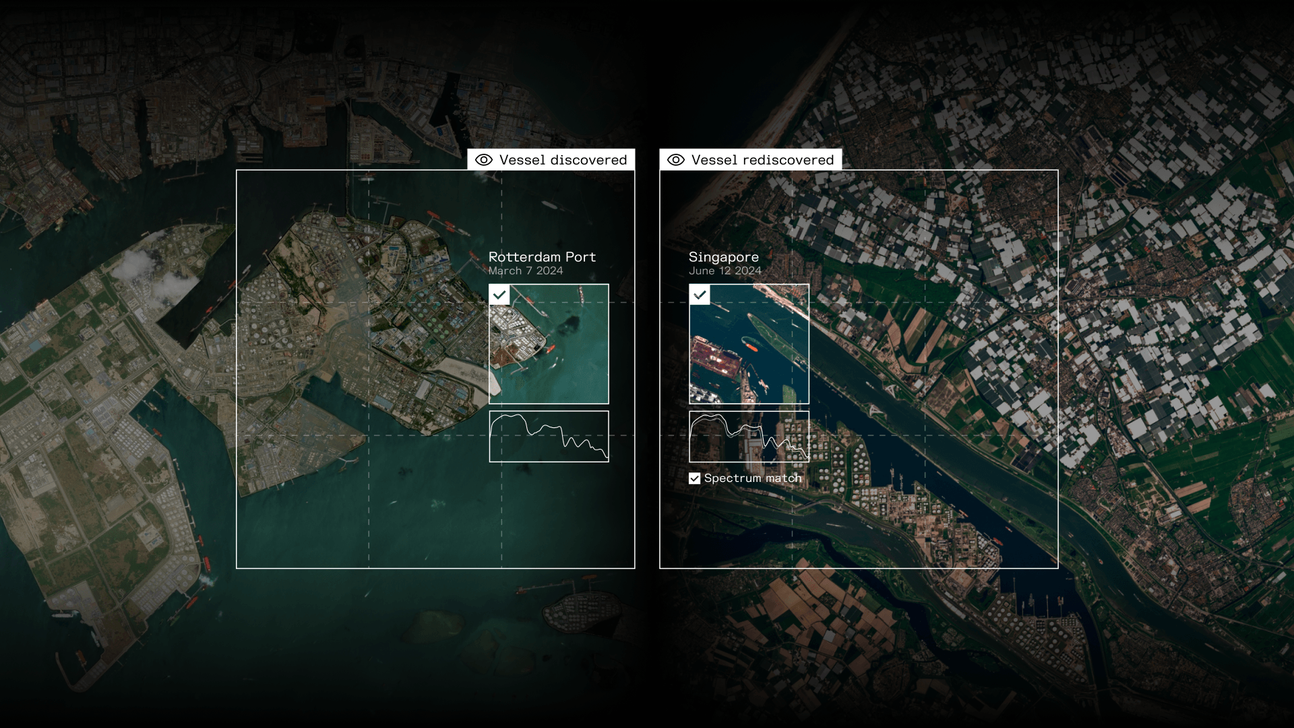This screenshot has height=728, width=1294.
Task: Click the Singapore double-line spectrum graph
Action: pyautogui.click(x=749, y=437)
